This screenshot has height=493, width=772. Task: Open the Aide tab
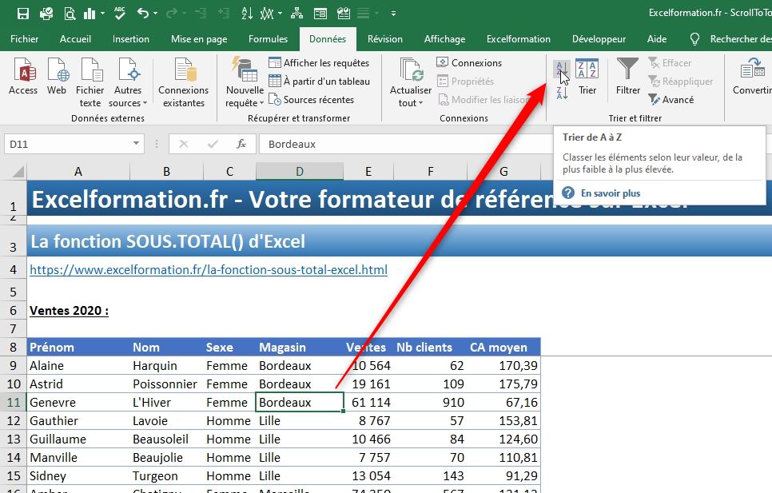coord(657,39)
